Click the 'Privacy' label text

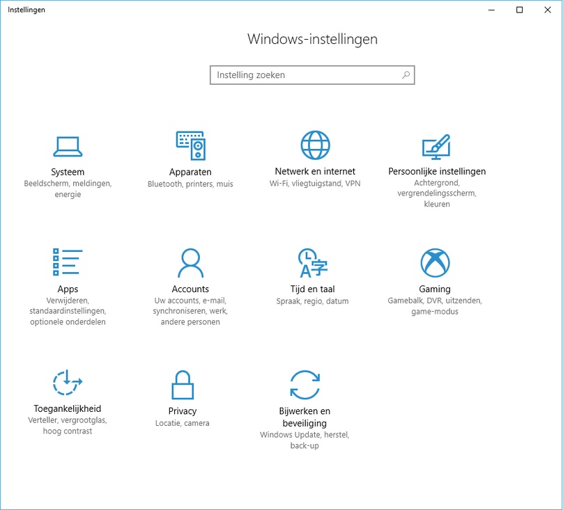[x=182, y=411]
